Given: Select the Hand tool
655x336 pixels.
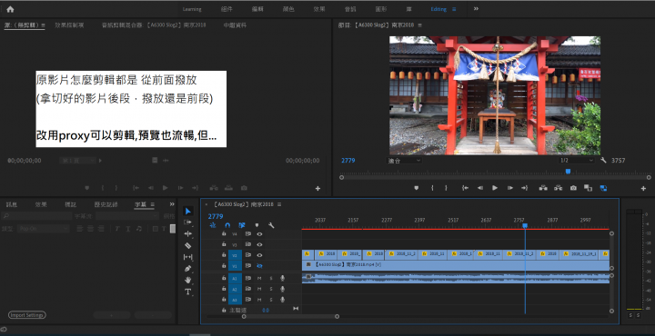Looking at the screenshot, I should coord(188,280).
